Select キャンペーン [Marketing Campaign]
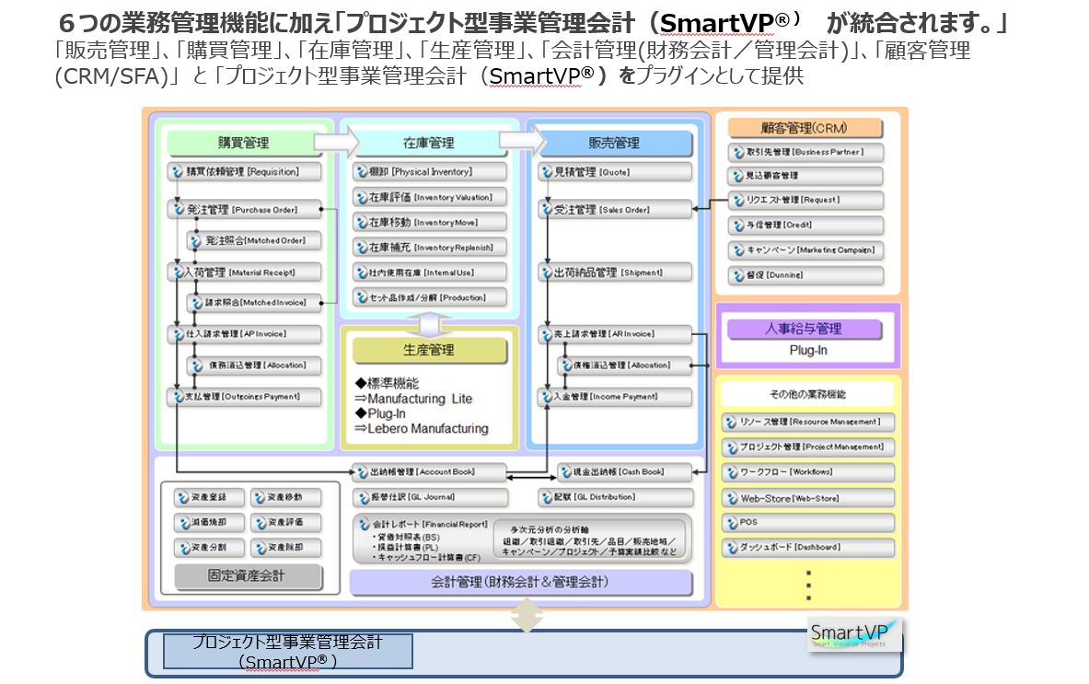This screenshot has height=684, width=1089. [805, 250]
